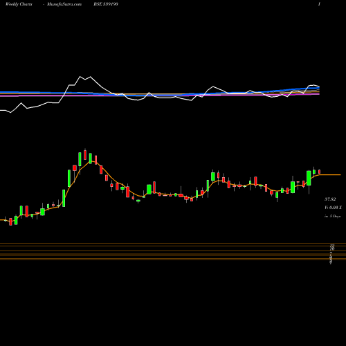Click the 'V: 0.03 X' volume reading

point(333,208)
